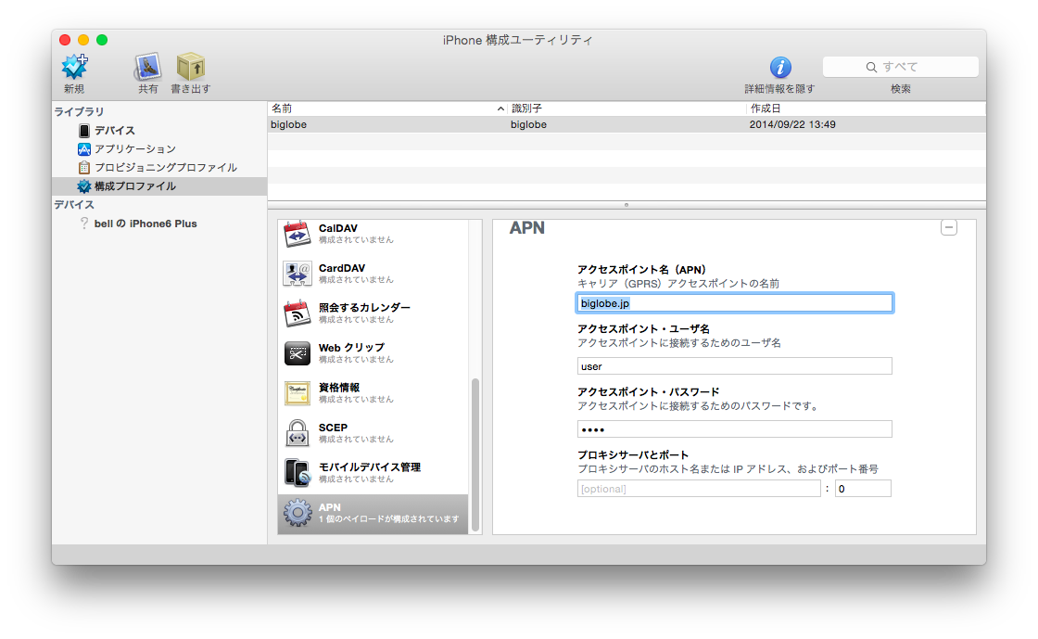Open the CalDAV payload icon
The image size is (1038, 639).
pyautogui.click(x=297, y=234)
